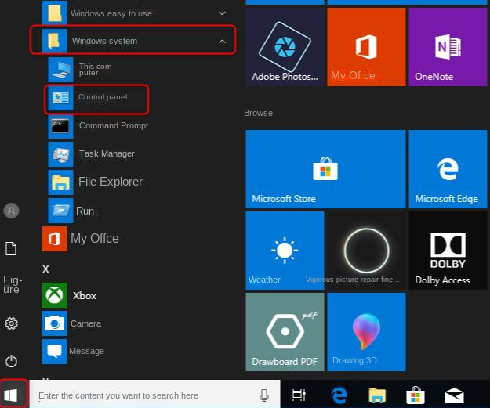Open Task View on the taskbar

pyautogui.click(x=299, y=395)
